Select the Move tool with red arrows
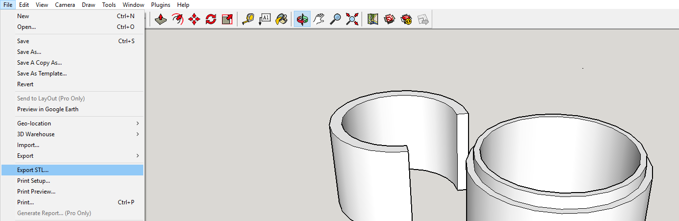This screenshot has width=679, height=221. [x=194, y=20]
